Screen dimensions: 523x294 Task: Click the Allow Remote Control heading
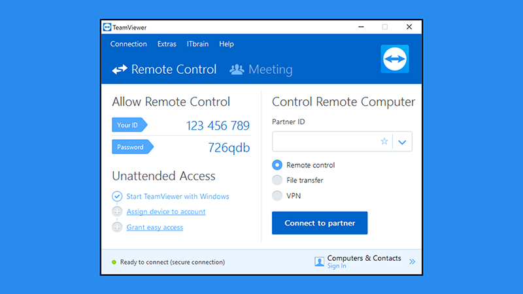coord(171,102)
